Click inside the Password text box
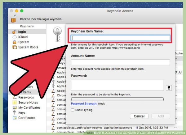This screenshot has width=186, height=135. pos(117,85)
